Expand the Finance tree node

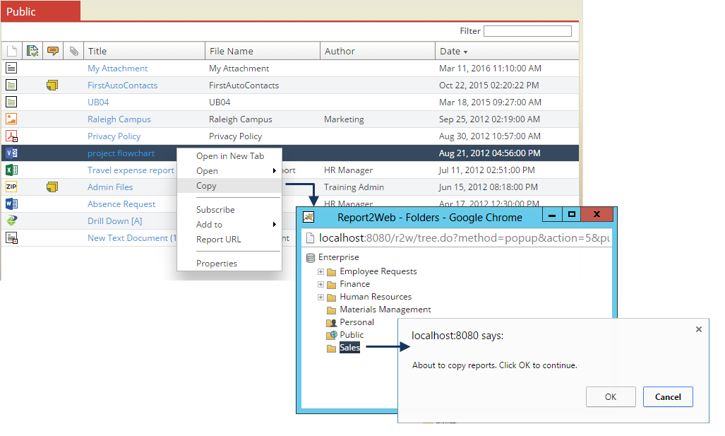coord(321,283)
